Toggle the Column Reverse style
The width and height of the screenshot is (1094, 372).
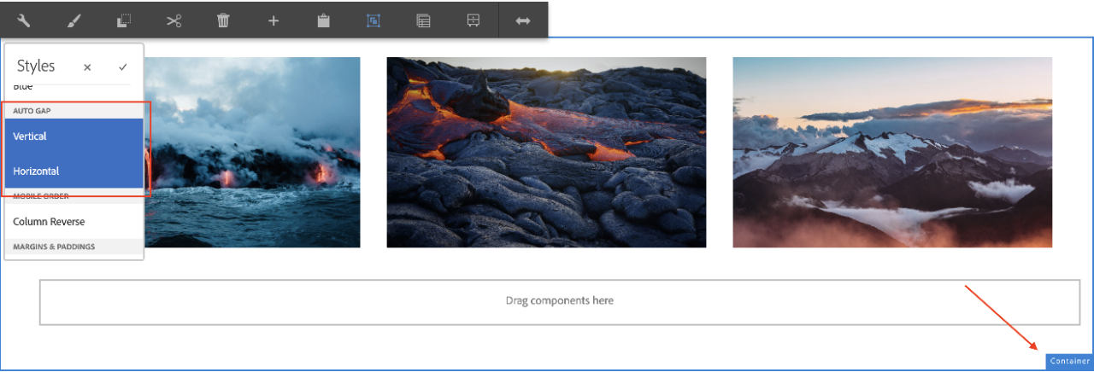pos(74,221)
